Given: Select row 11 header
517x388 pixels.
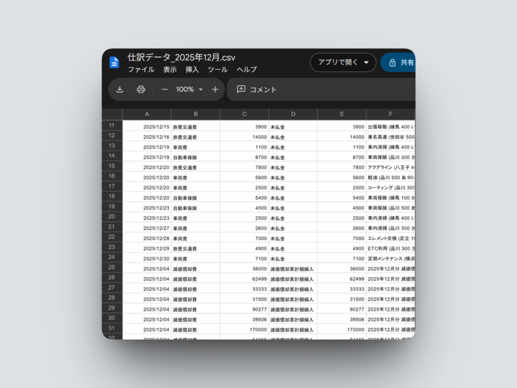Looking at the screenshot, I should pos(112,125).
